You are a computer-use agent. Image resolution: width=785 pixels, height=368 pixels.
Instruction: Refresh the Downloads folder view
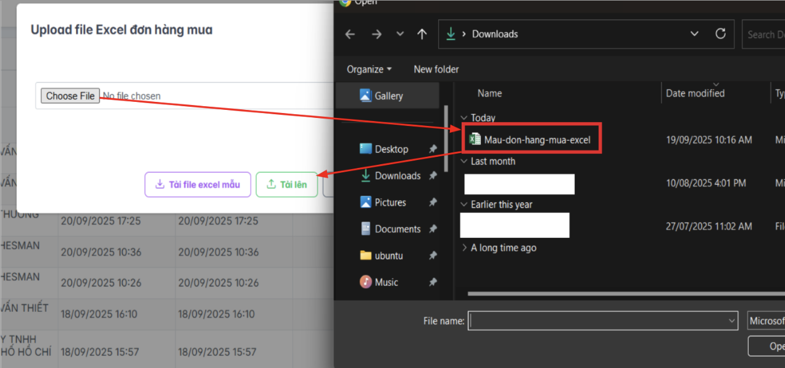(721, 34)
